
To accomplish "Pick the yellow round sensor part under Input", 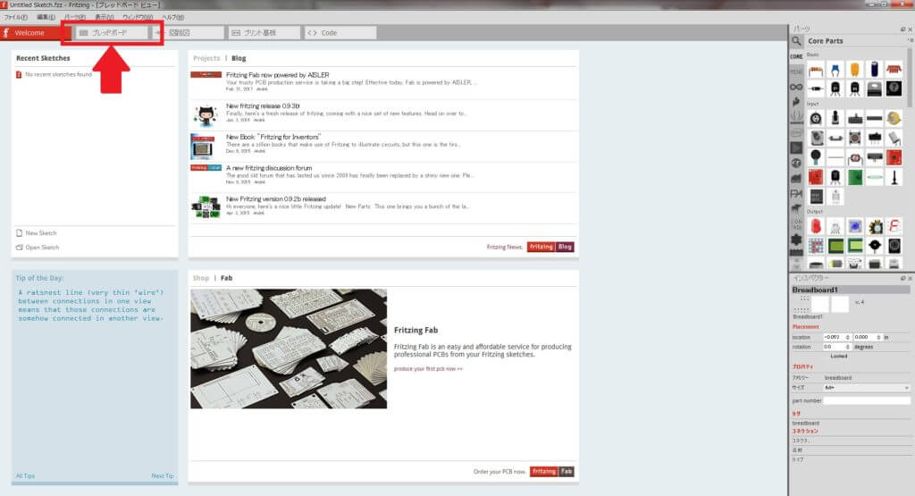I will pos(894,119).
